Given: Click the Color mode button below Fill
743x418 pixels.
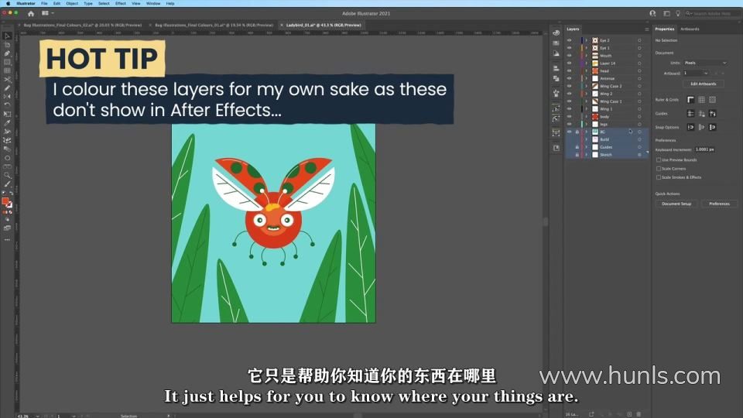Looking at the screenshot, I should 4,212.
